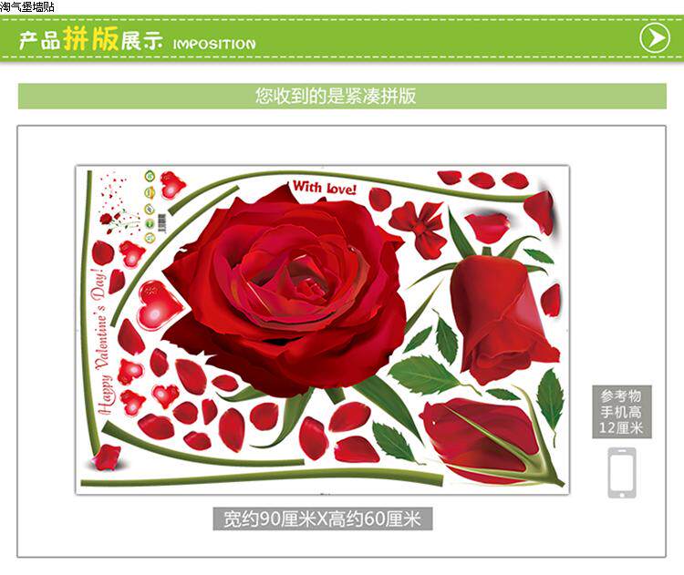Viewport: 684px width, 575px height.
Task: Click the white circular arrow icon
Action: 655,38
